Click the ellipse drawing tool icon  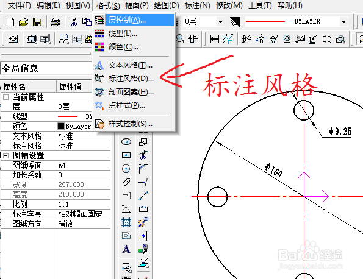pos(126,141)
